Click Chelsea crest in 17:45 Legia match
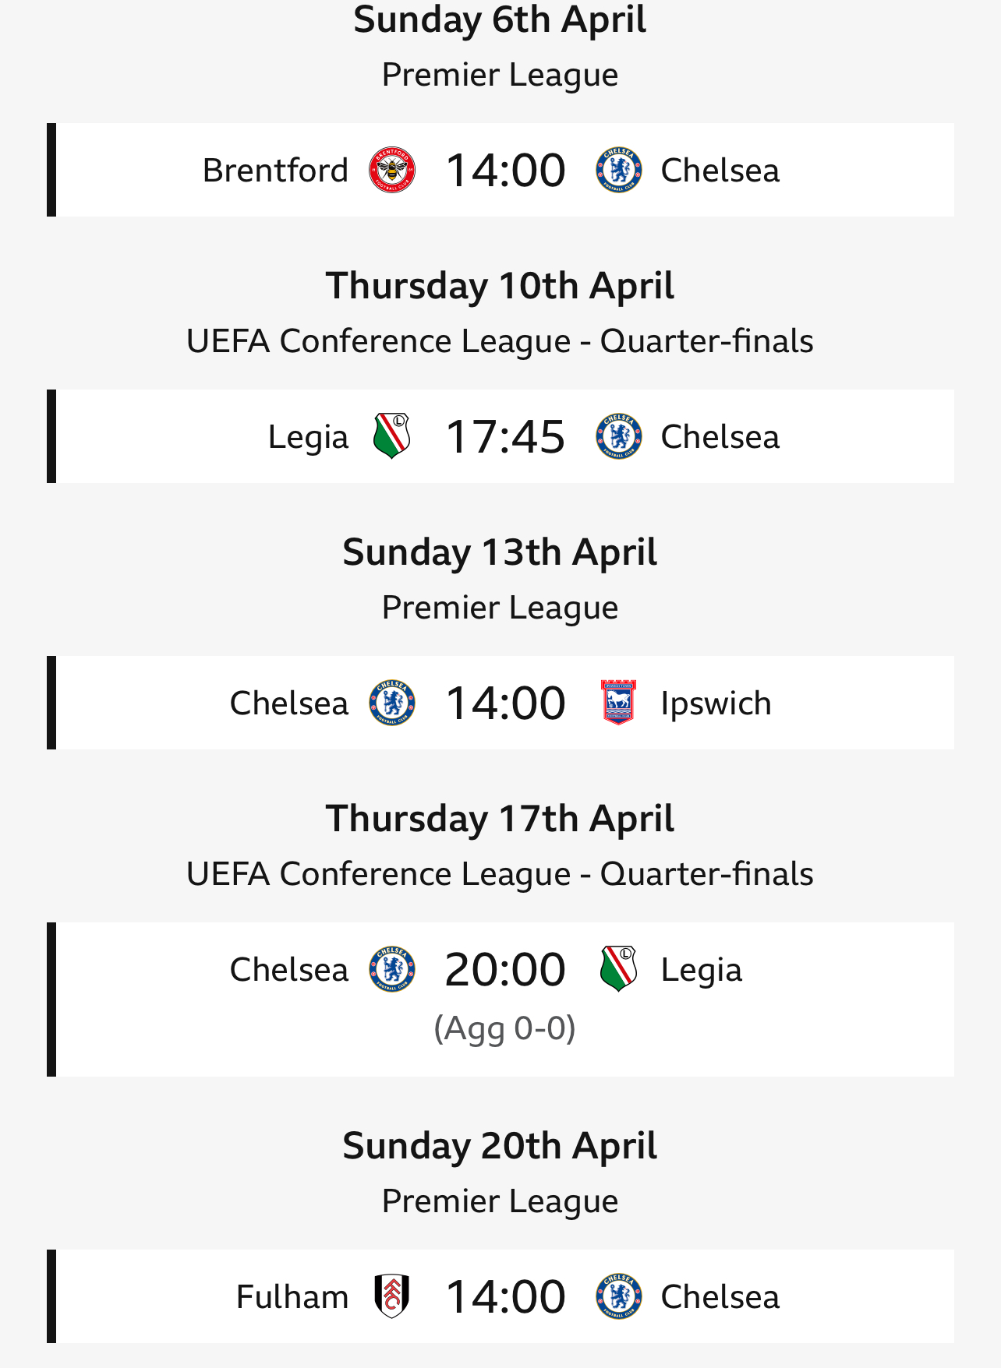This screenshot has height=1368, width=1001. 619,436
